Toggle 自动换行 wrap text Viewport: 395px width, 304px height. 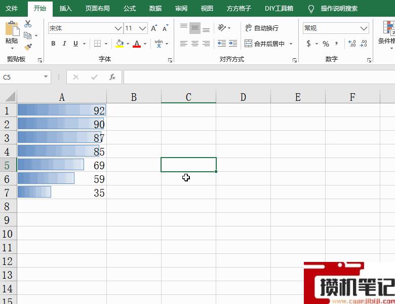262,28
